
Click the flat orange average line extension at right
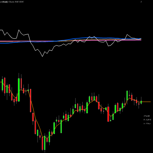pos(146,102)
